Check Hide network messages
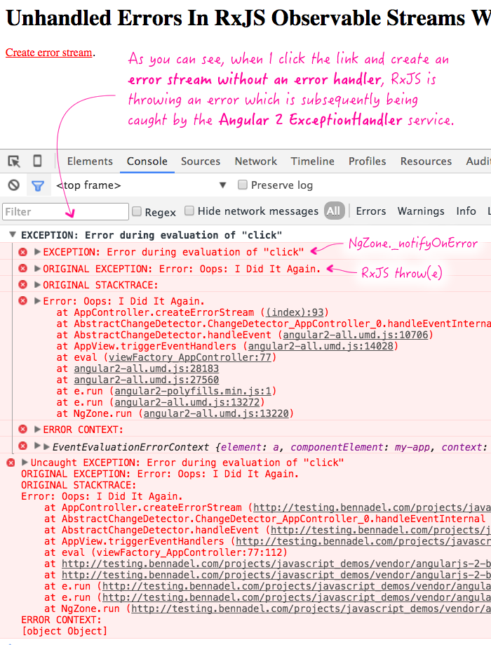 click(189, 211)
